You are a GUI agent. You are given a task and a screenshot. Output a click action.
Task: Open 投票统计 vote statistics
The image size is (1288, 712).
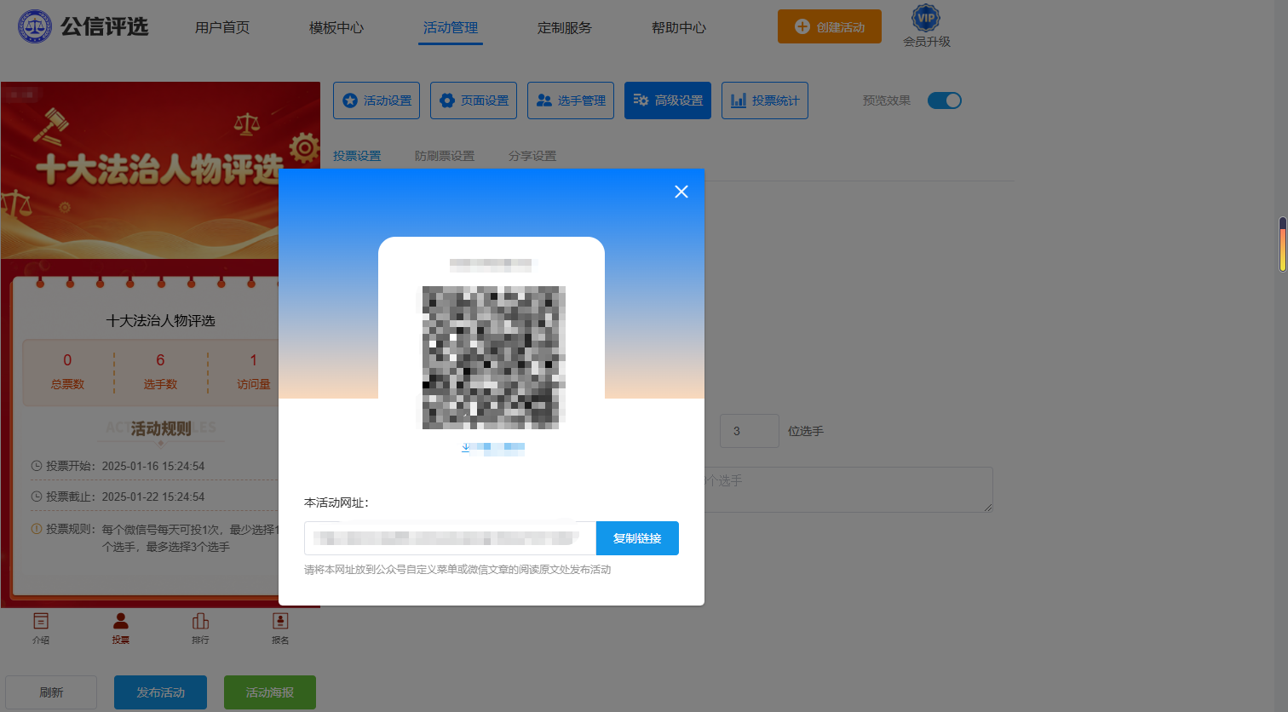[x=765, y=100]
